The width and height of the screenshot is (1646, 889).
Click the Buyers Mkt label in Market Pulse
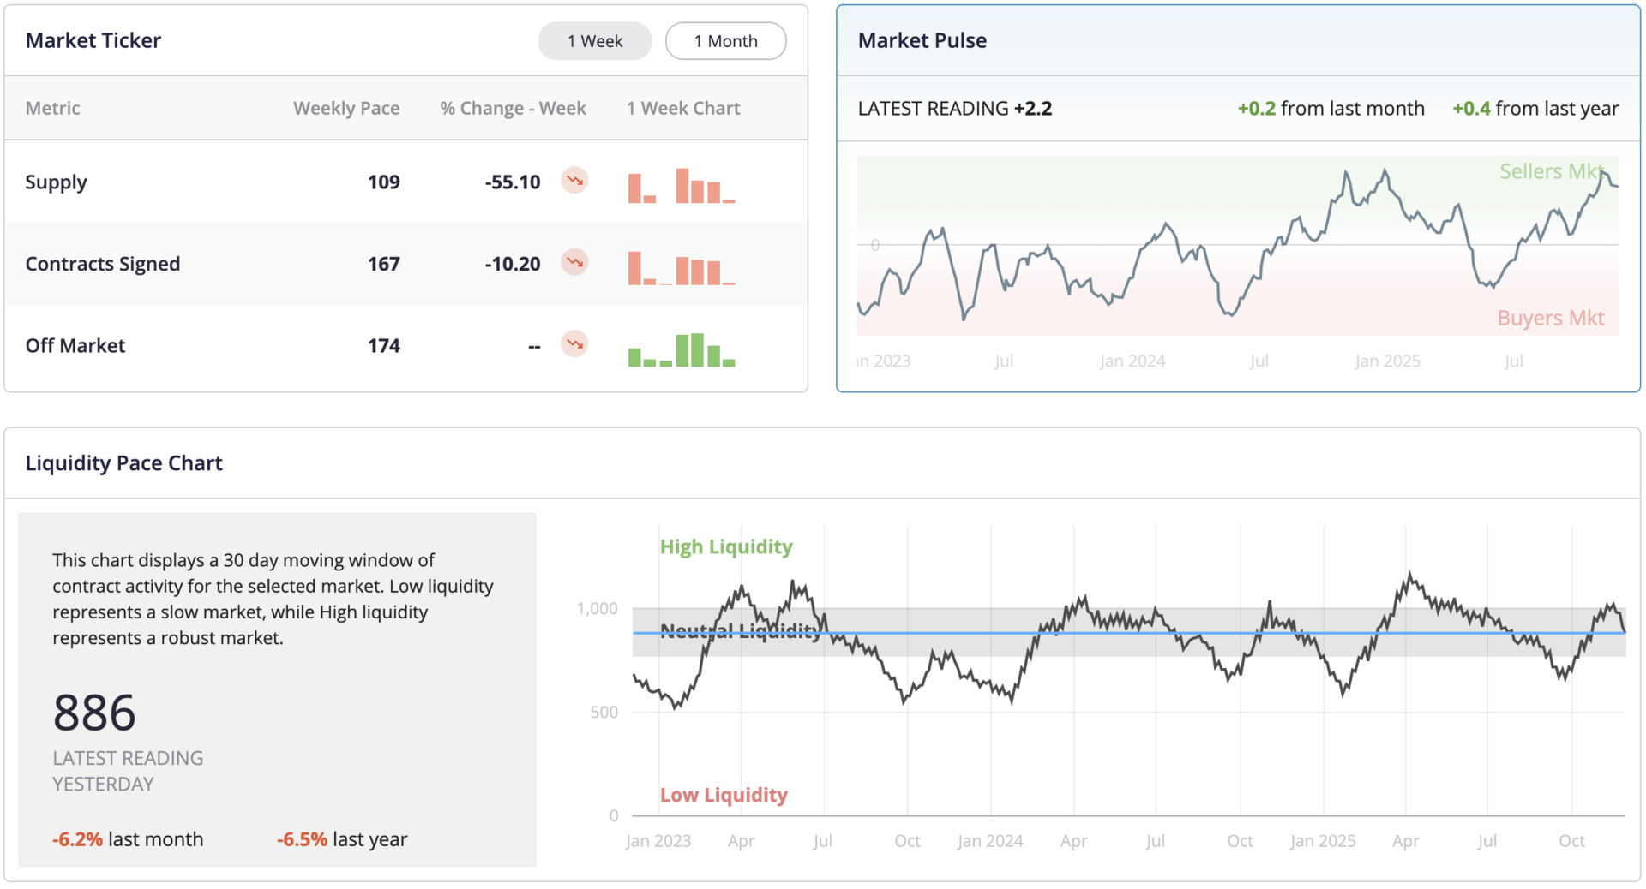pos(1550,319)
